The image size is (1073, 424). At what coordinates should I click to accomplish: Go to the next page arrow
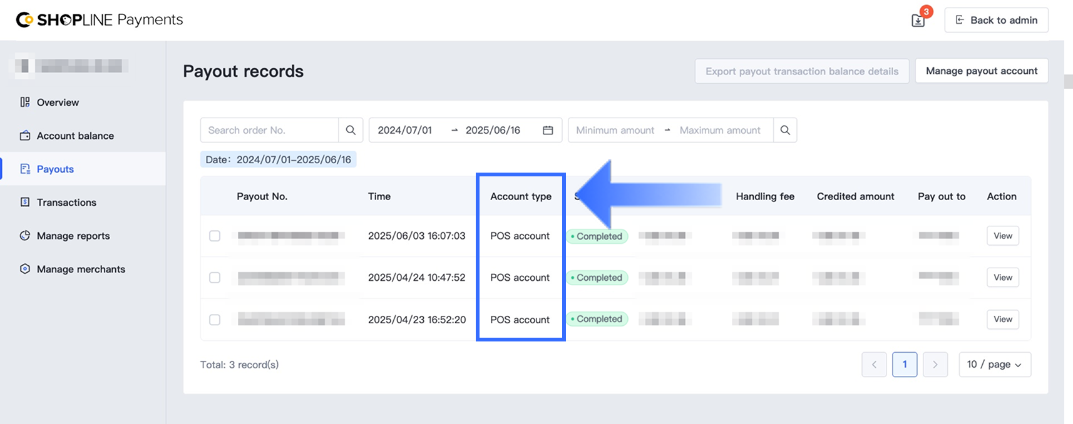[x=935, y=365]
